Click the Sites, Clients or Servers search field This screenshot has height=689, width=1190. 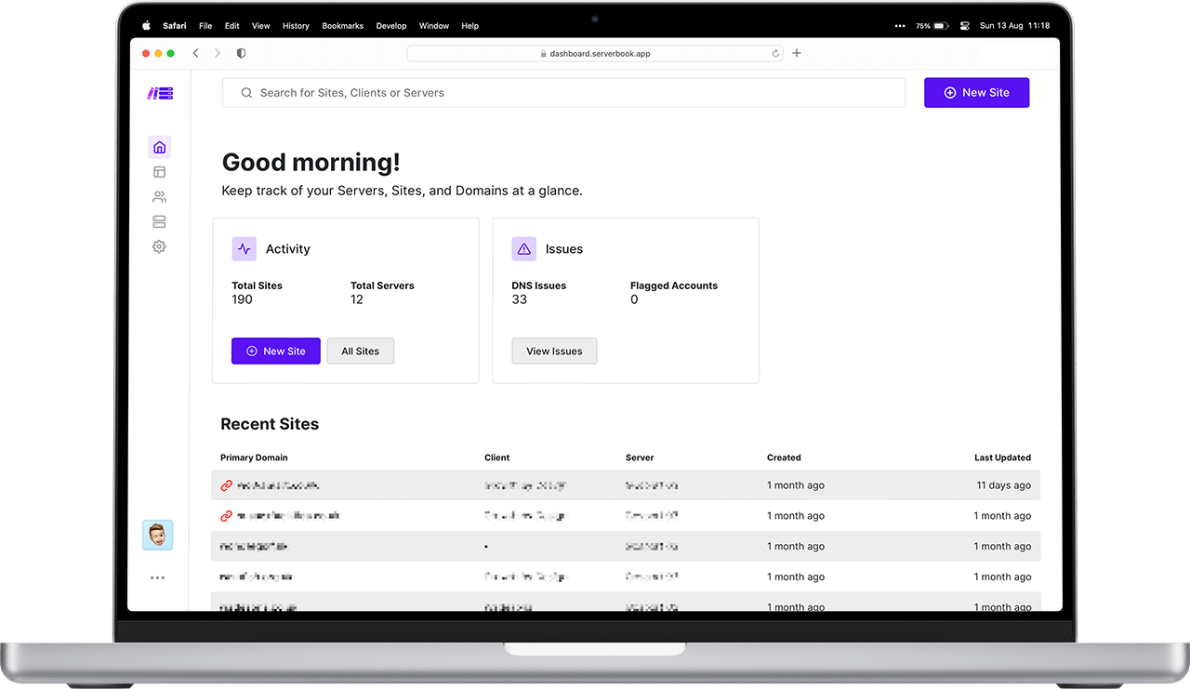tap(563, 93)
